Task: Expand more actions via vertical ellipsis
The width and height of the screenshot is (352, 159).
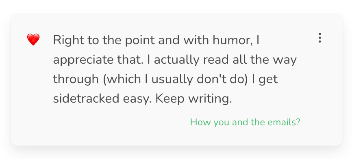Action: (319, 38)
